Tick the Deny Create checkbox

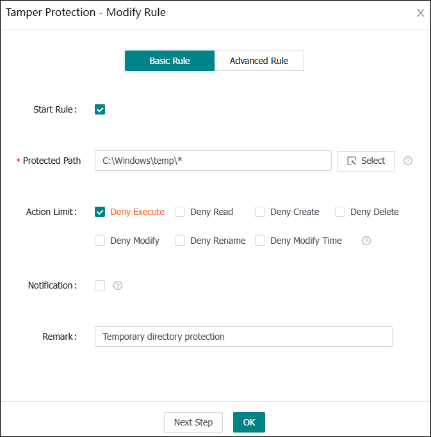pos(260,212)
